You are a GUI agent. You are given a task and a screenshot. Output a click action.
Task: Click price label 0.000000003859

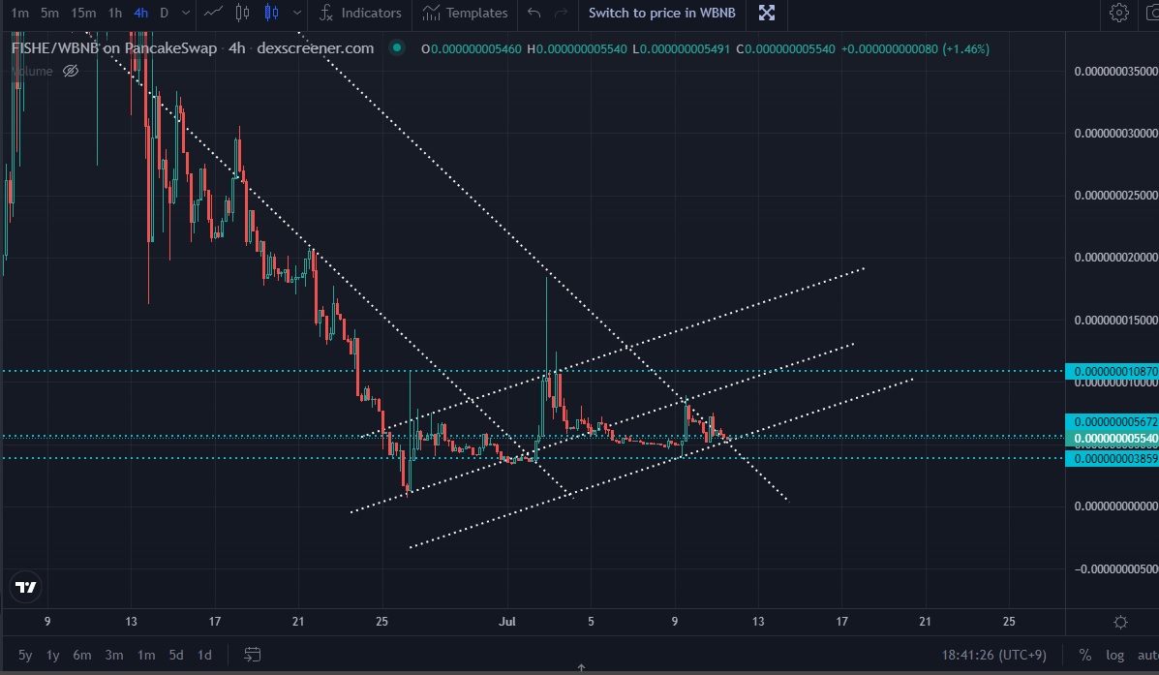click(x=1112, y=458)
